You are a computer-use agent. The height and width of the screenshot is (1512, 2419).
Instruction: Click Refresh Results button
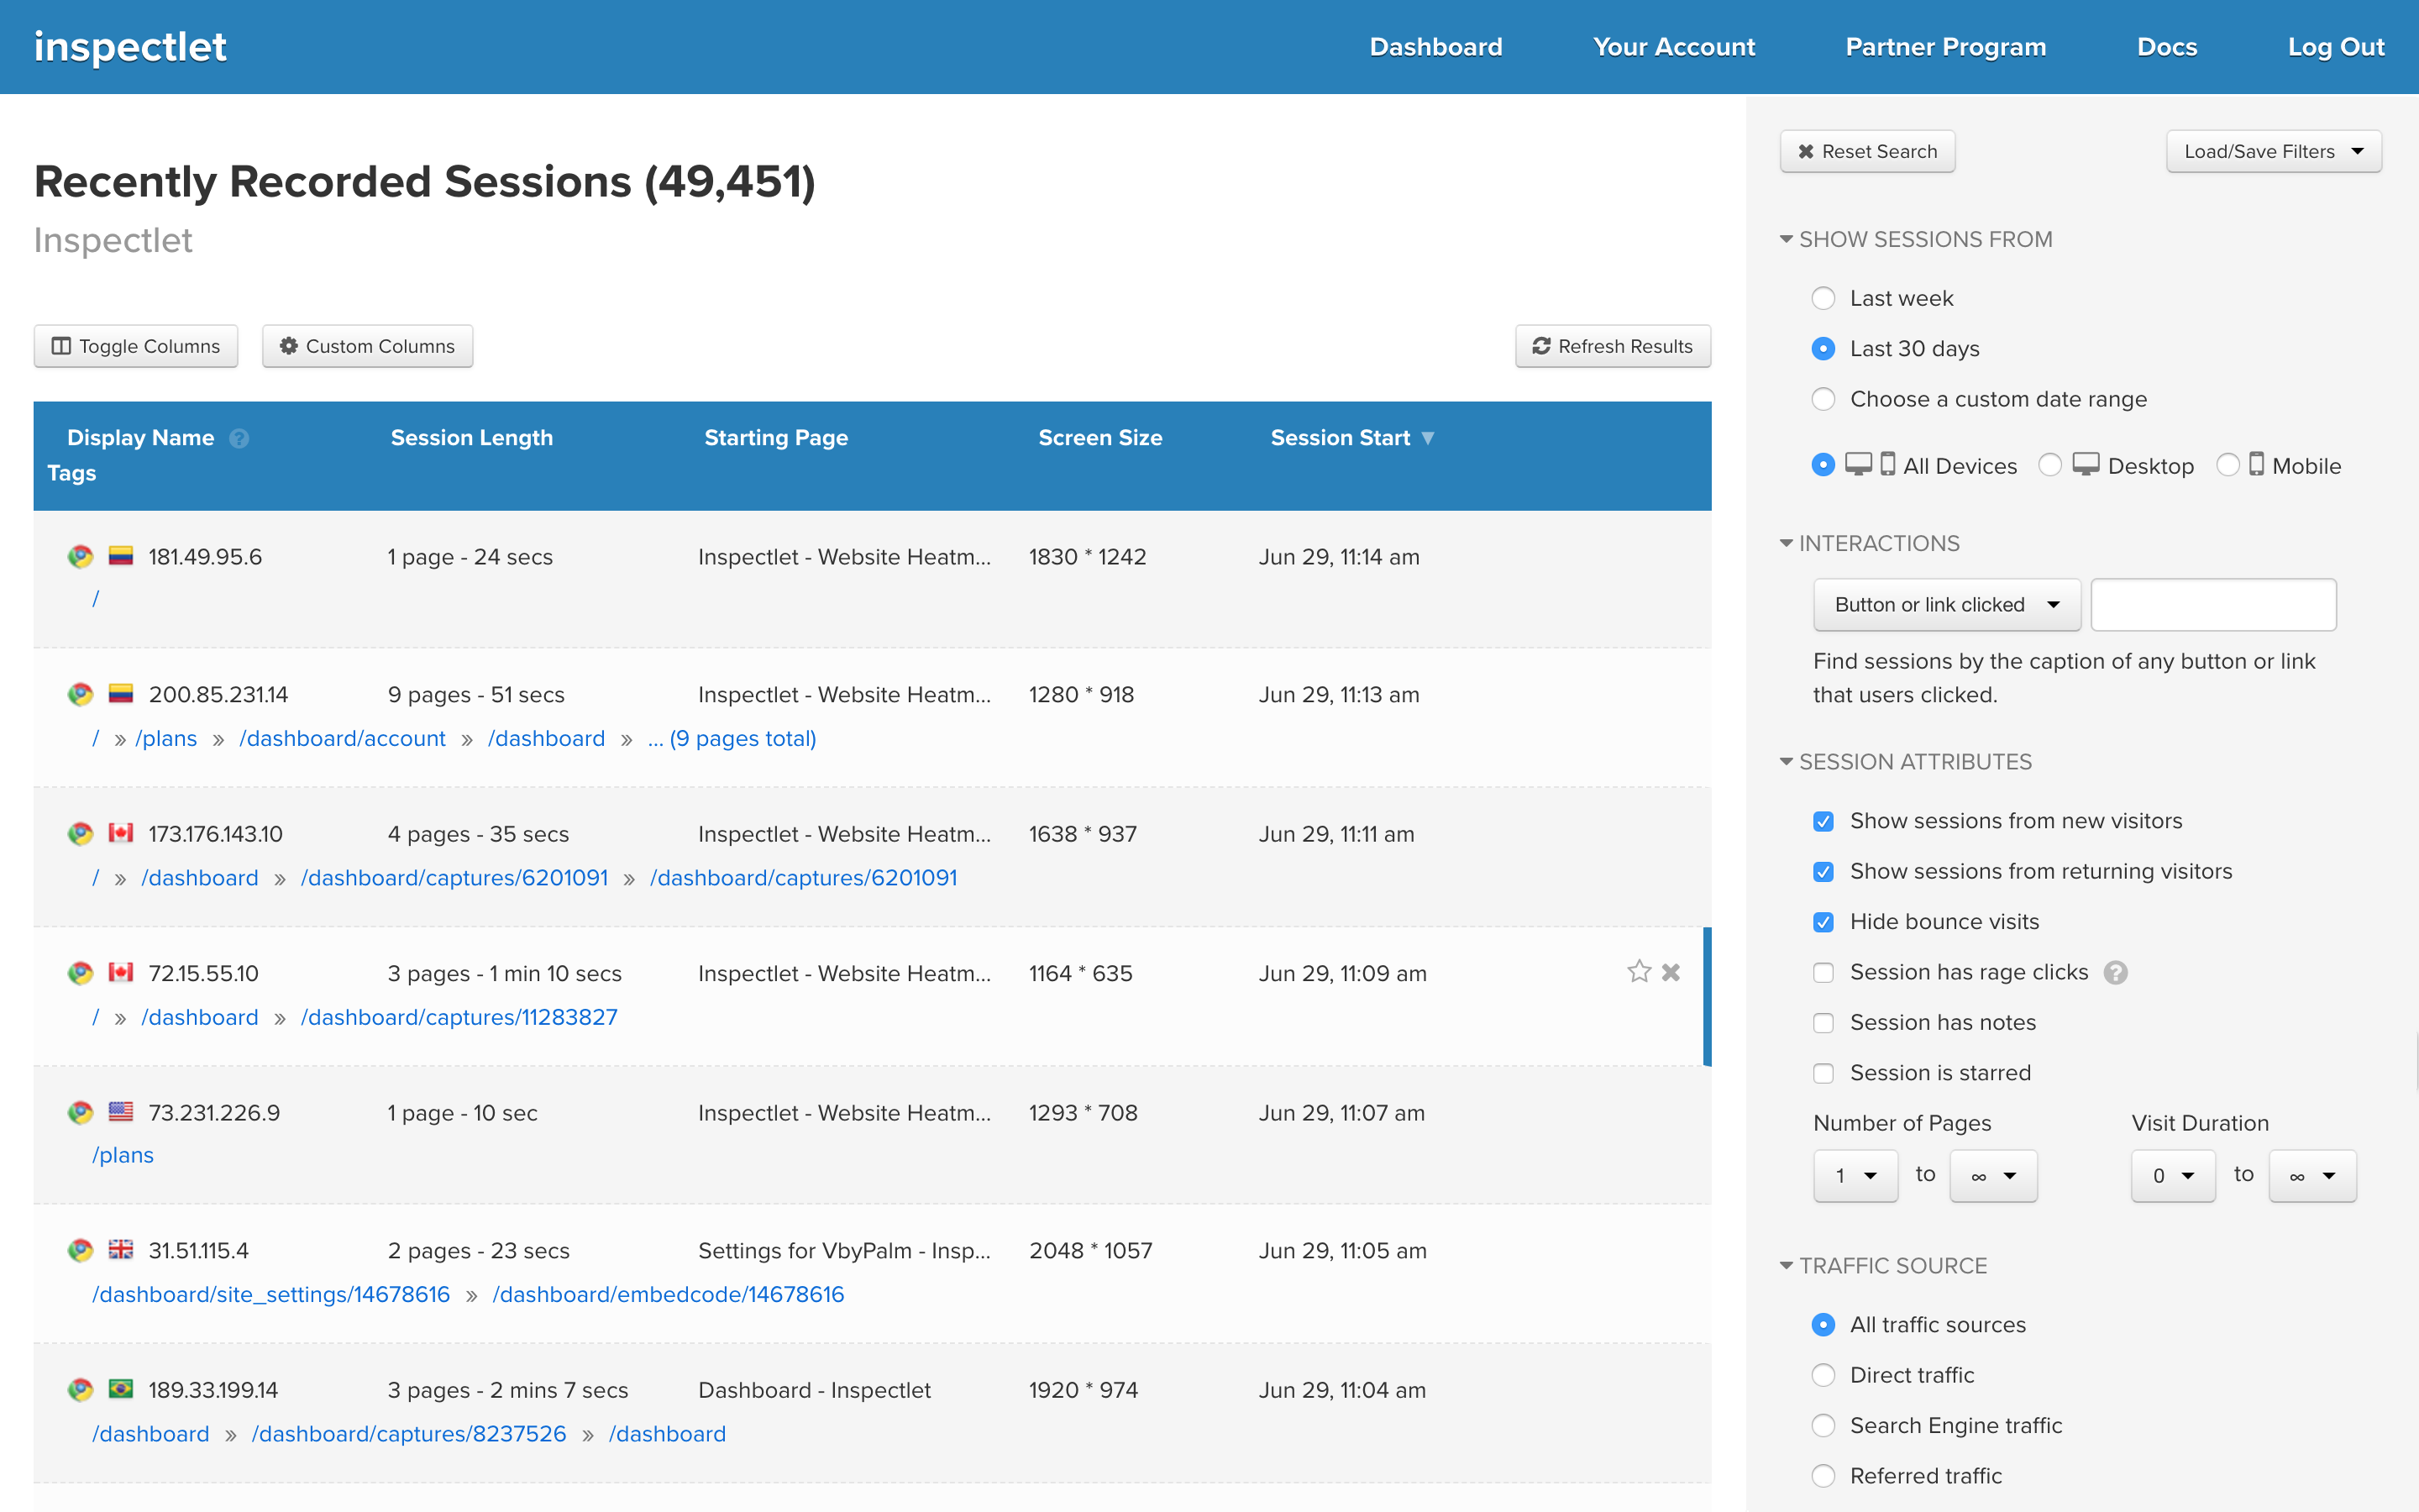click(1613, 346)
